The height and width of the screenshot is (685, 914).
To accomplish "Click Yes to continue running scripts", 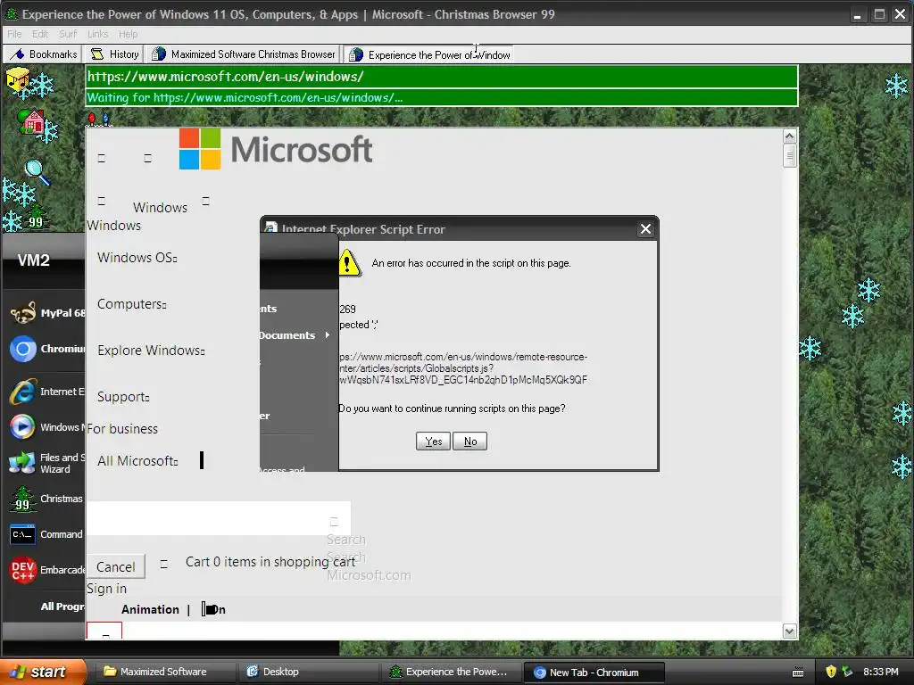I will (x=433, y=441).
